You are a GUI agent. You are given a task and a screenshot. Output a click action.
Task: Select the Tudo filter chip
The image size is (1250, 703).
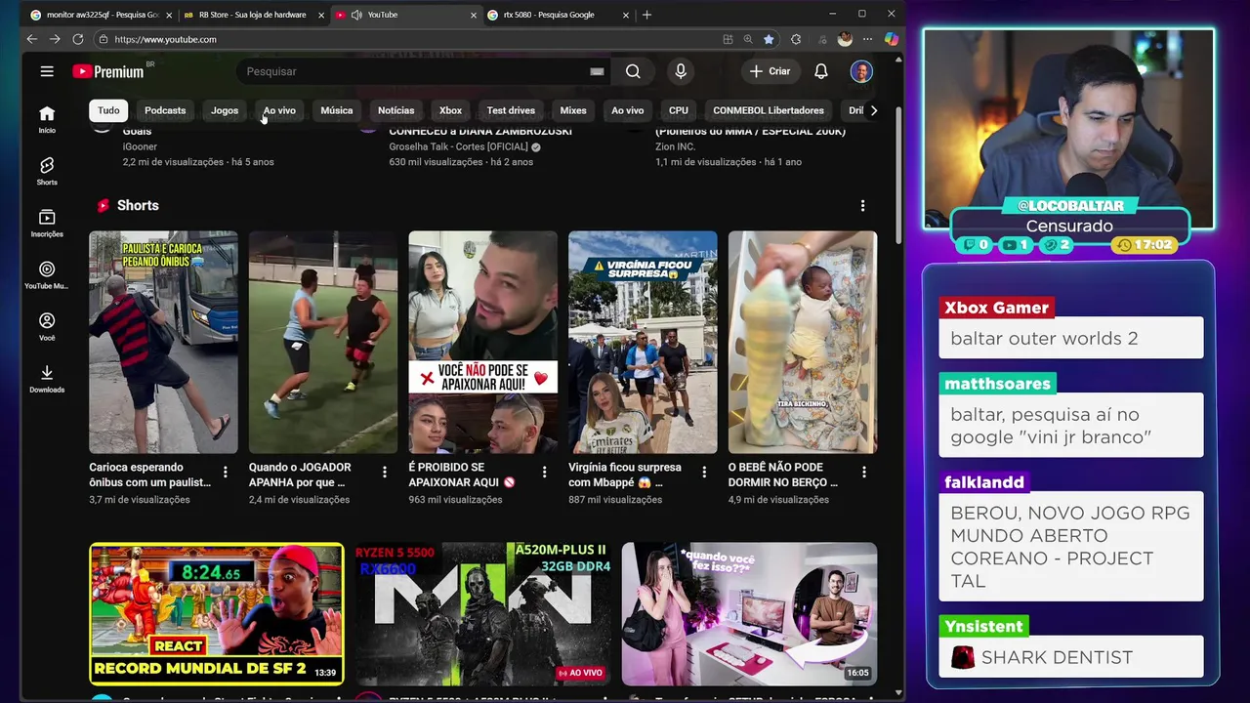[x=108, y=110]
